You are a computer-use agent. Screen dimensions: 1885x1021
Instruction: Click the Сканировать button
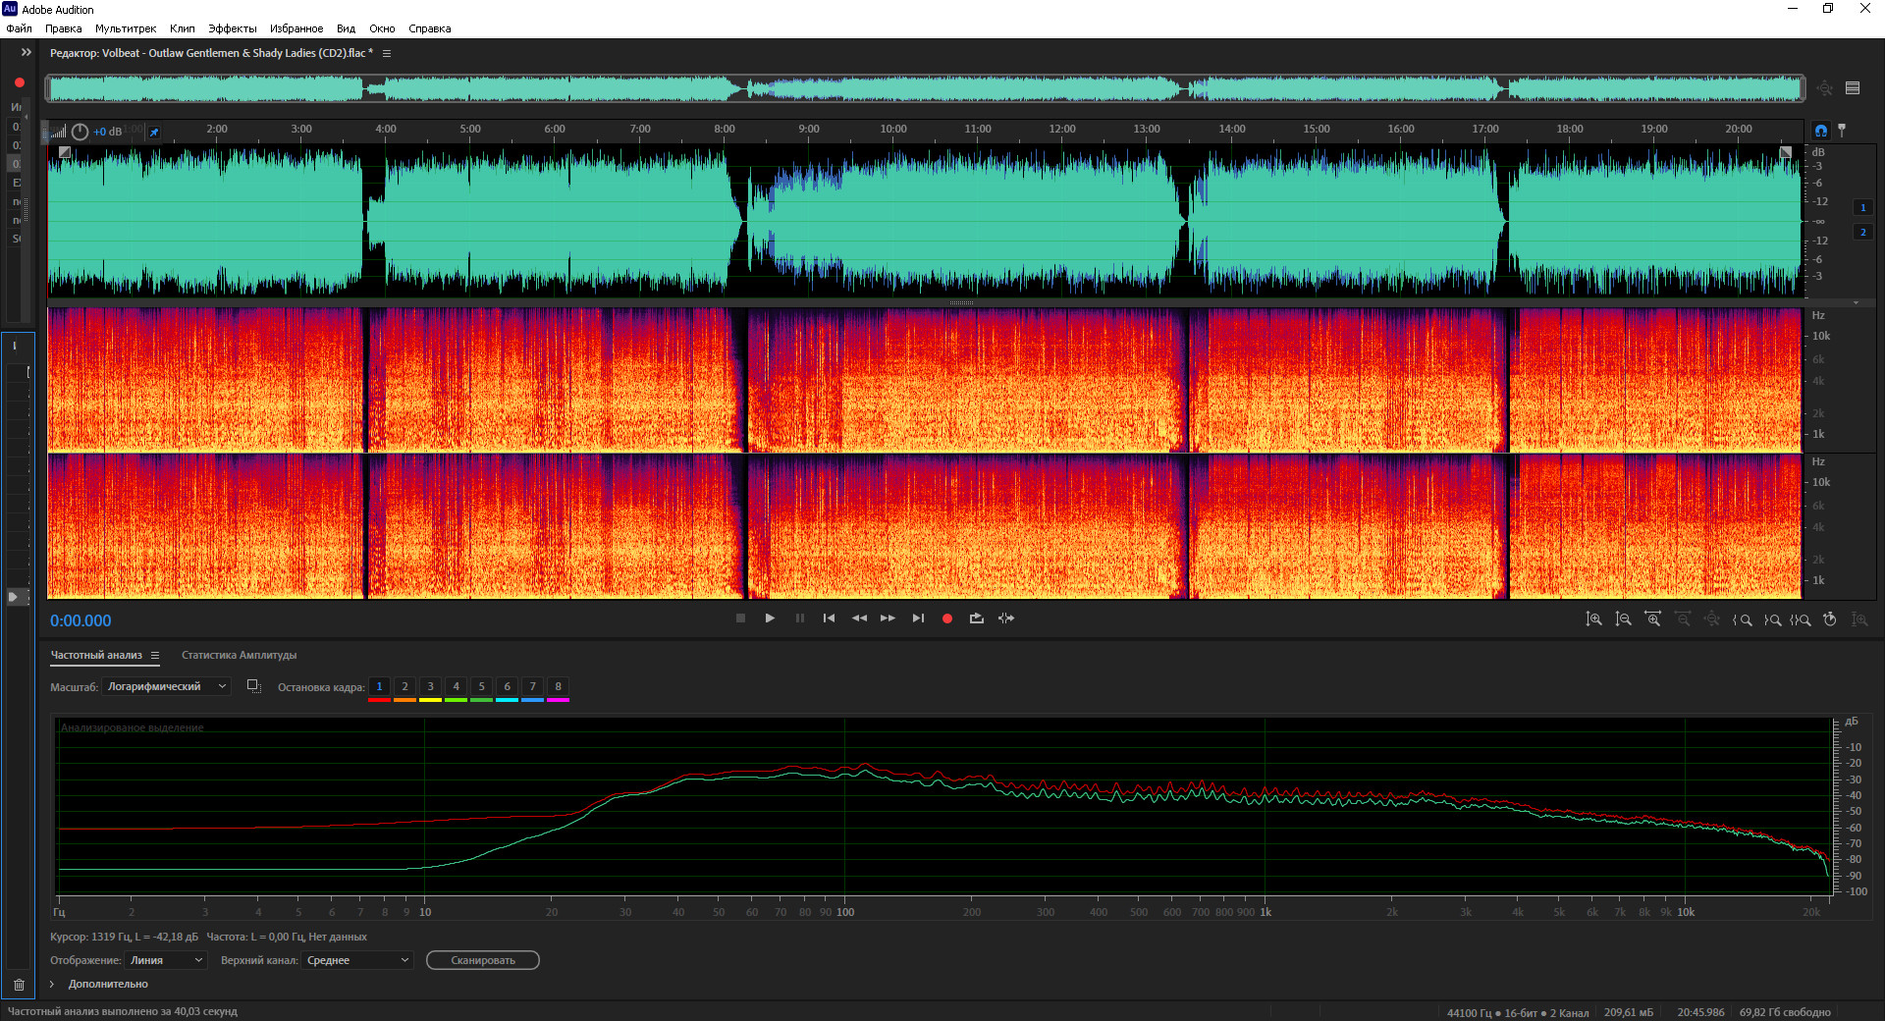[x=483, y=960]
